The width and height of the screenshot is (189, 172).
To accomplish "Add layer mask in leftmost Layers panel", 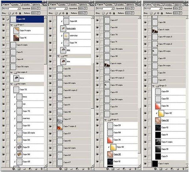I will click(x=19, y=169).
